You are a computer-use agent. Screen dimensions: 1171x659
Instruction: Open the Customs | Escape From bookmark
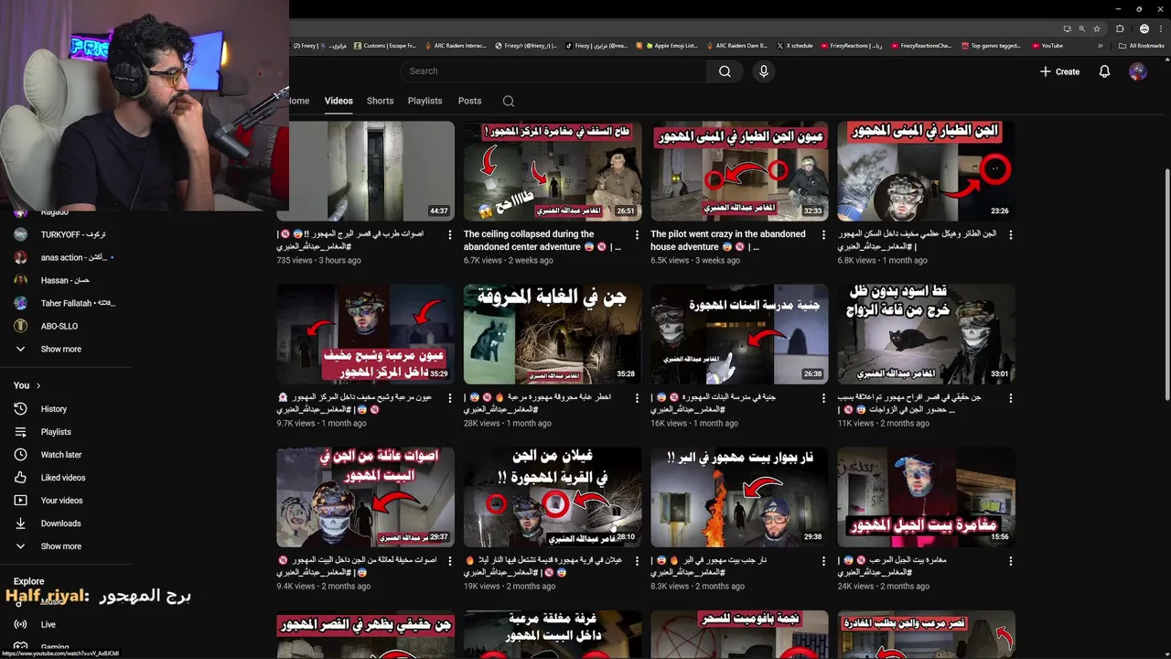pos(384,46)
